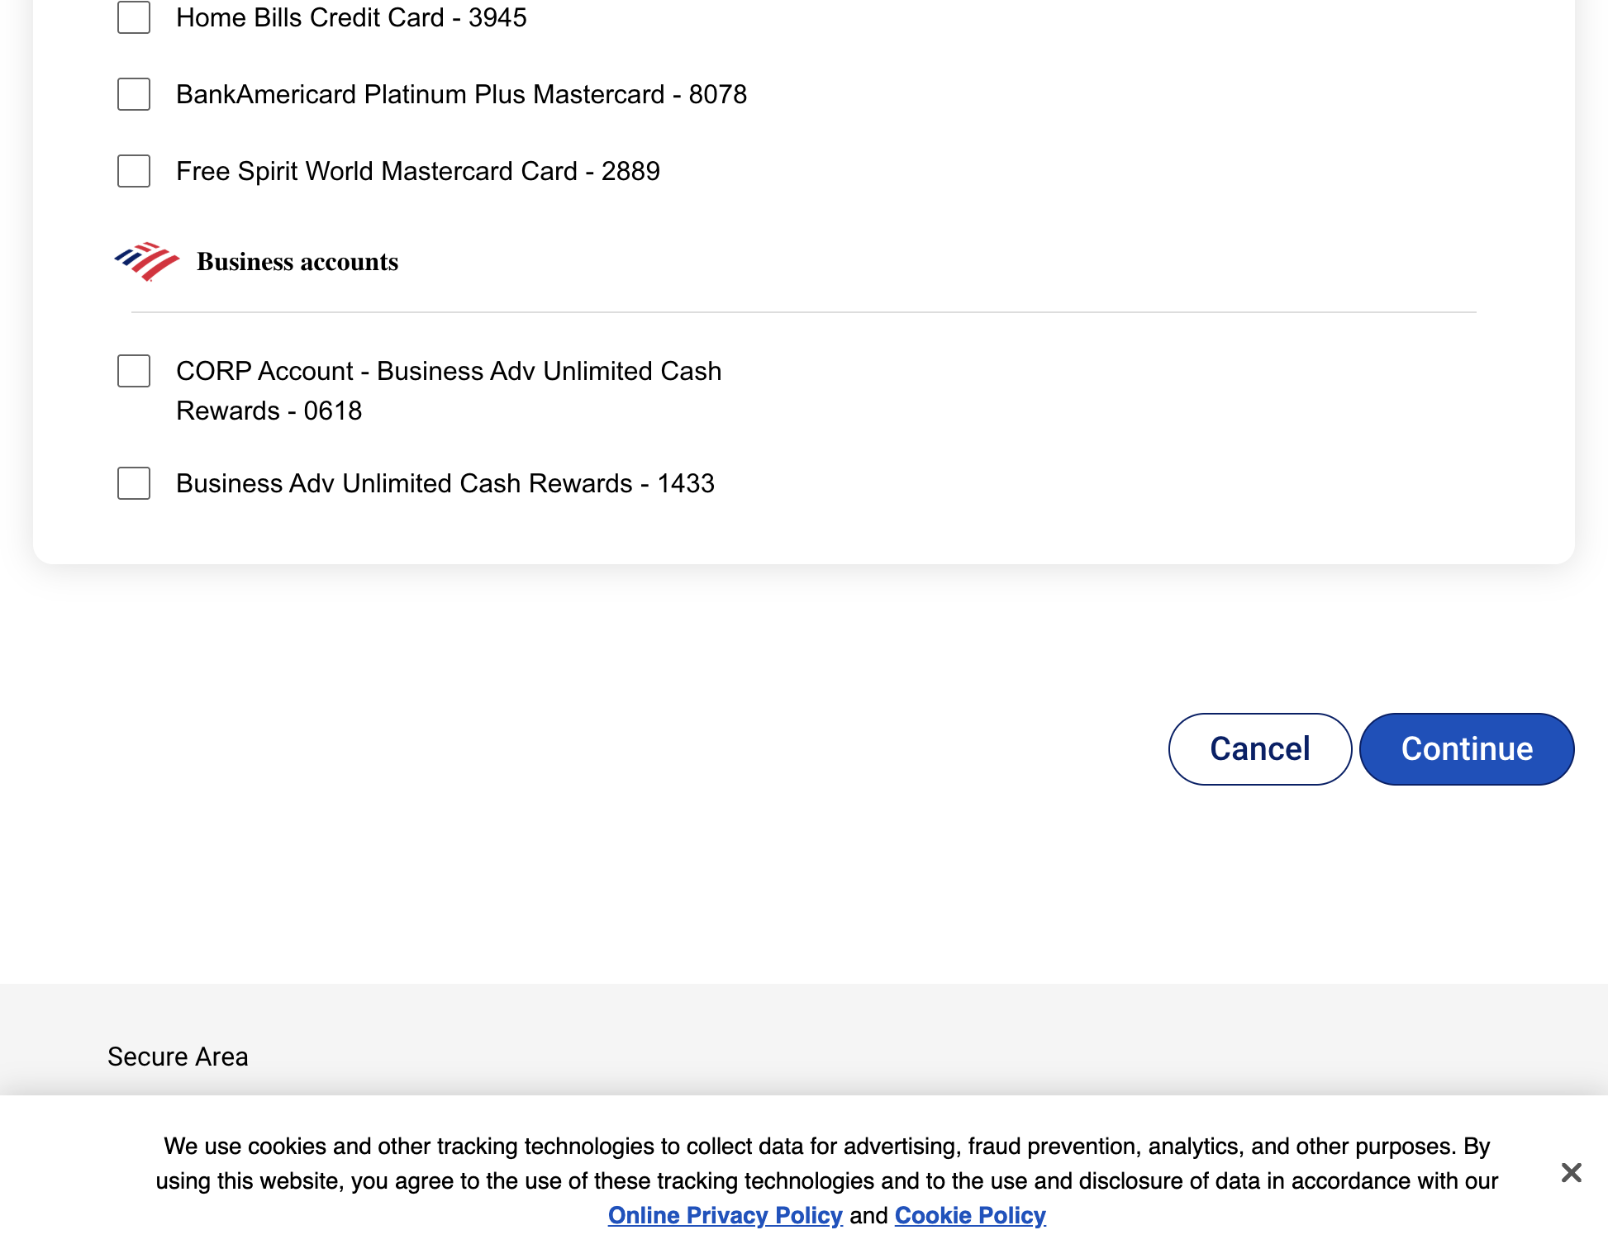Enable CORP Account Business Adv 0618 checkbox
Image resolution: width=1608 pixels, height=1249 pixels.
coord(134,371)
